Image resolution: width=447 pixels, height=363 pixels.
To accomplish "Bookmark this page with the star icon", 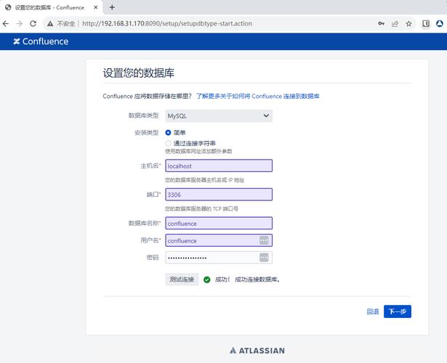I will [408, 24].
